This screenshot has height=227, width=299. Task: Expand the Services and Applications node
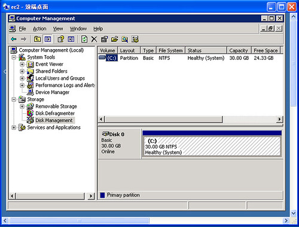pyautogui.click(x=14, y=128)
